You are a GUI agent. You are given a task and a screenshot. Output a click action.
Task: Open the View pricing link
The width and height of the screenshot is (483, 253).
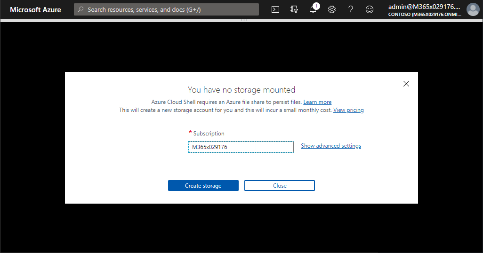click(348, 110)
